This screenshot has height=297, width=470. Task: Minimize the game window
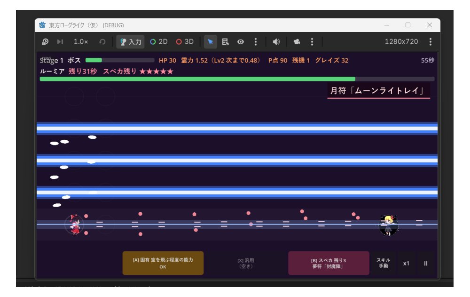pyautogui.click(x=387, y=25)
